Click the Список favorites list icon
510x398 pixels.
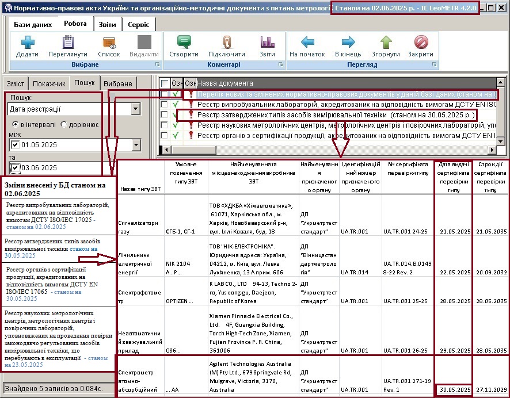click(109, 43)
